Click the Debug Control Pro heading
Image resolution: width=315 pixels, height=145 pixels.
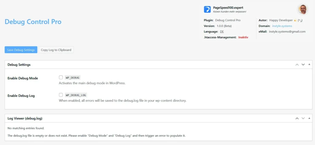pyautogui.click(x=33, y=22)
